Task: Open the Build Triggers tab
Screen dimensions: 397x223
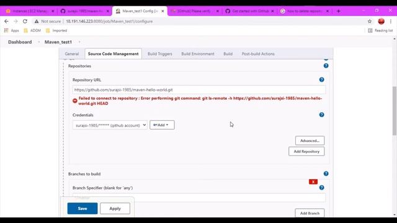Action: 160,54
